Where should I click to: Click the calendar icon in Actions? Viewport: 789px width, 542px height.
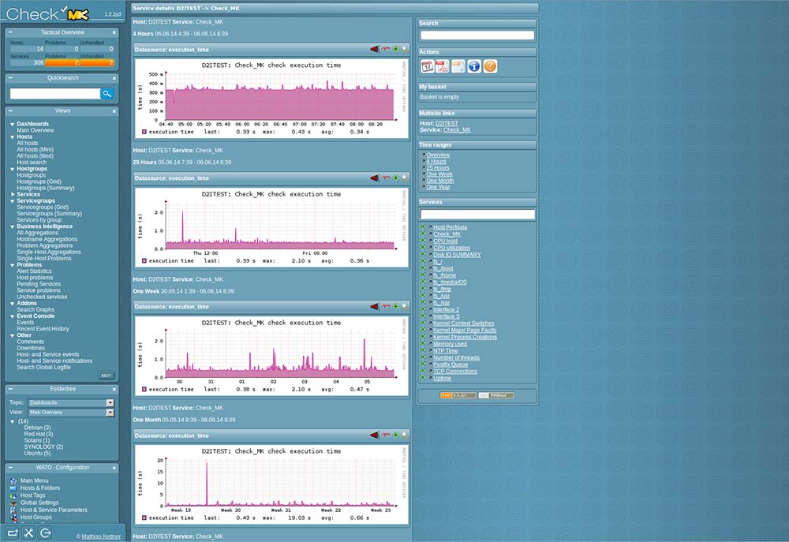click(427, 66)
